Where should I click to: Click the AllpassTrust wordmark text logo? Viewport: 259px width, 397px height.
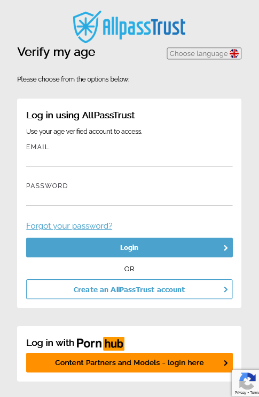(144, 28)
